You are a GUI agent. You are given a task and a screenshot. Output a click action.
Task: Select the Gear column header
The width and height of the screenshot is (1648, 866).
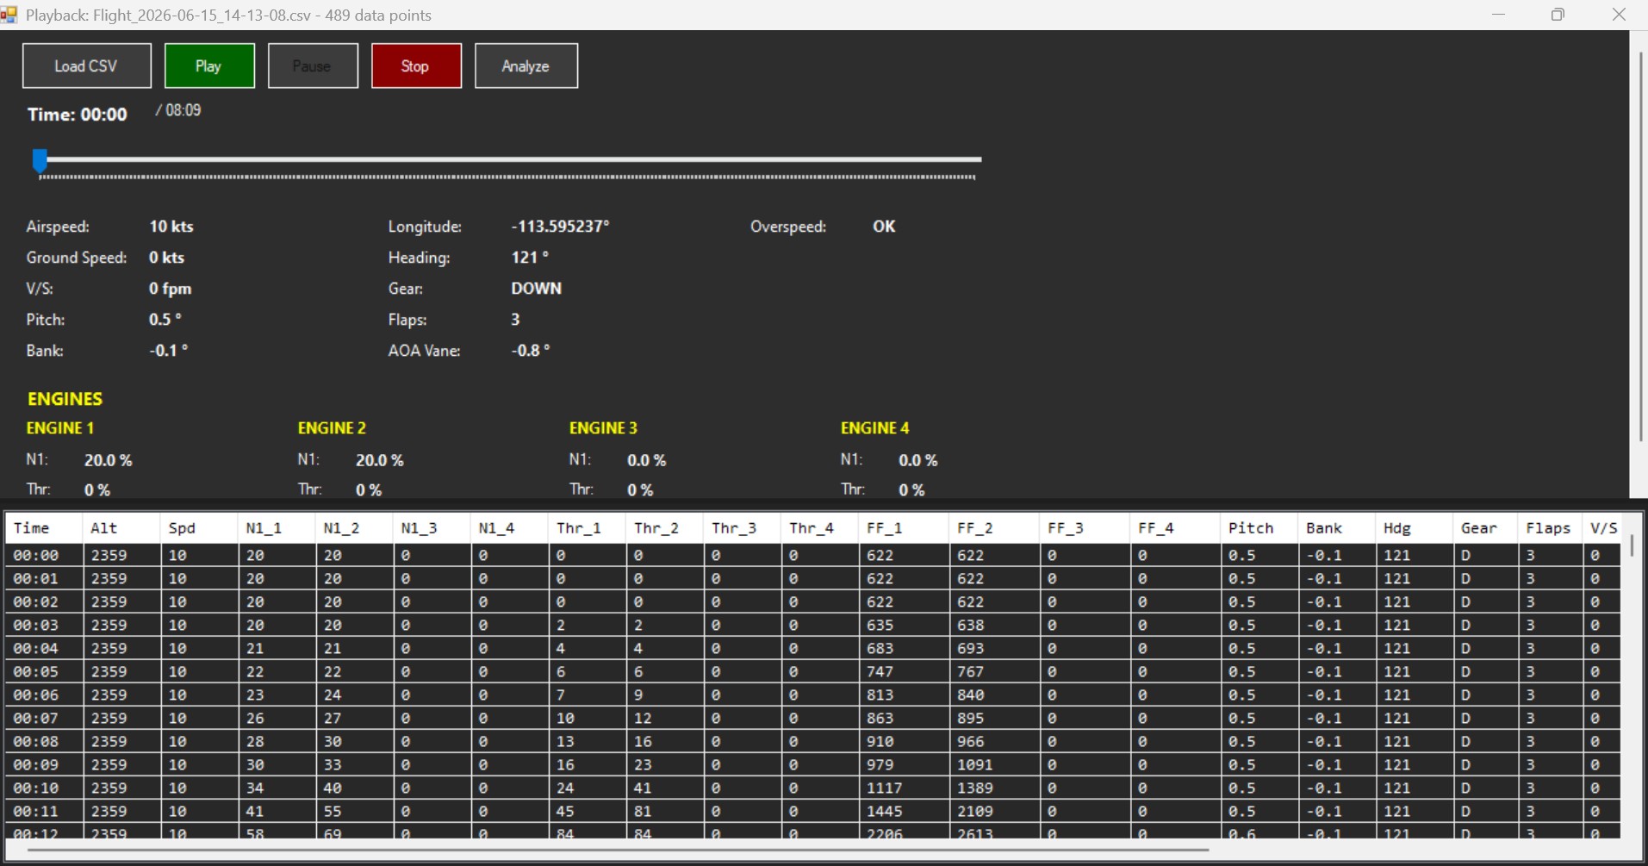click(1485, 528)
